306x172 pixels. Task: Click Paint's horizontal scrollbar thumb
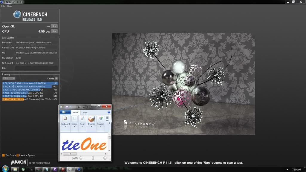coord(70,154)
